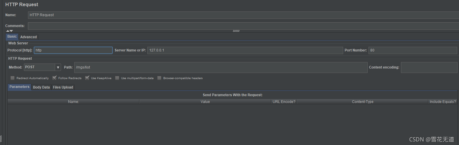The height and width of the screenshot is (145, 459).
Task: Switch to the Advanced tab
Action: (29, 37)
